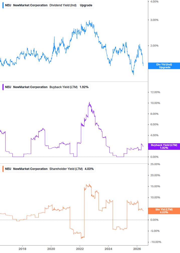This screenshot has width=180, height=253.
Task: Click NewMarket Corporation name in Shareholder legend
Action: 30,169
